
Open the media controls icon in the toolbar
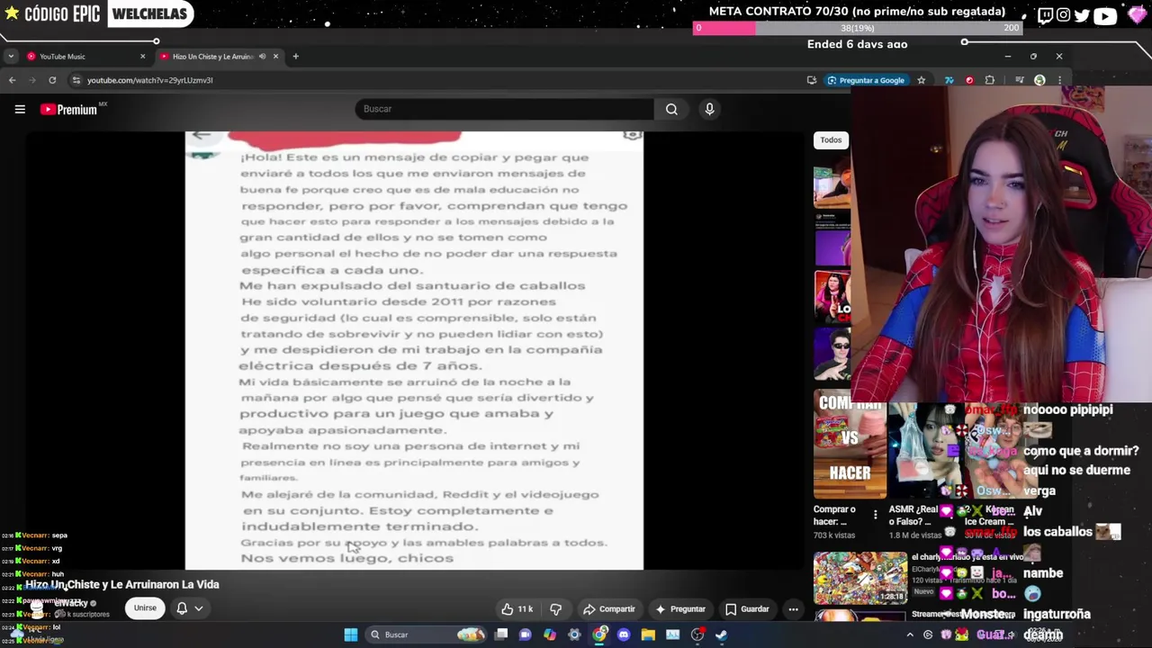pos(1019,80)
